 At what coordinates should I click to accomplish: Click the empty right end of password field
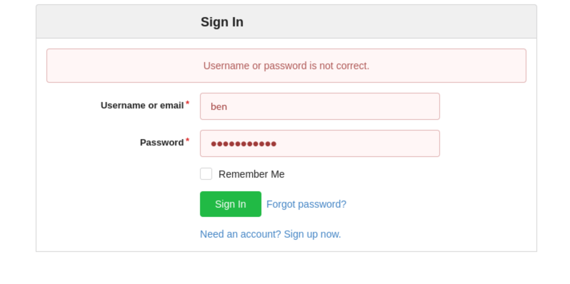411,143
